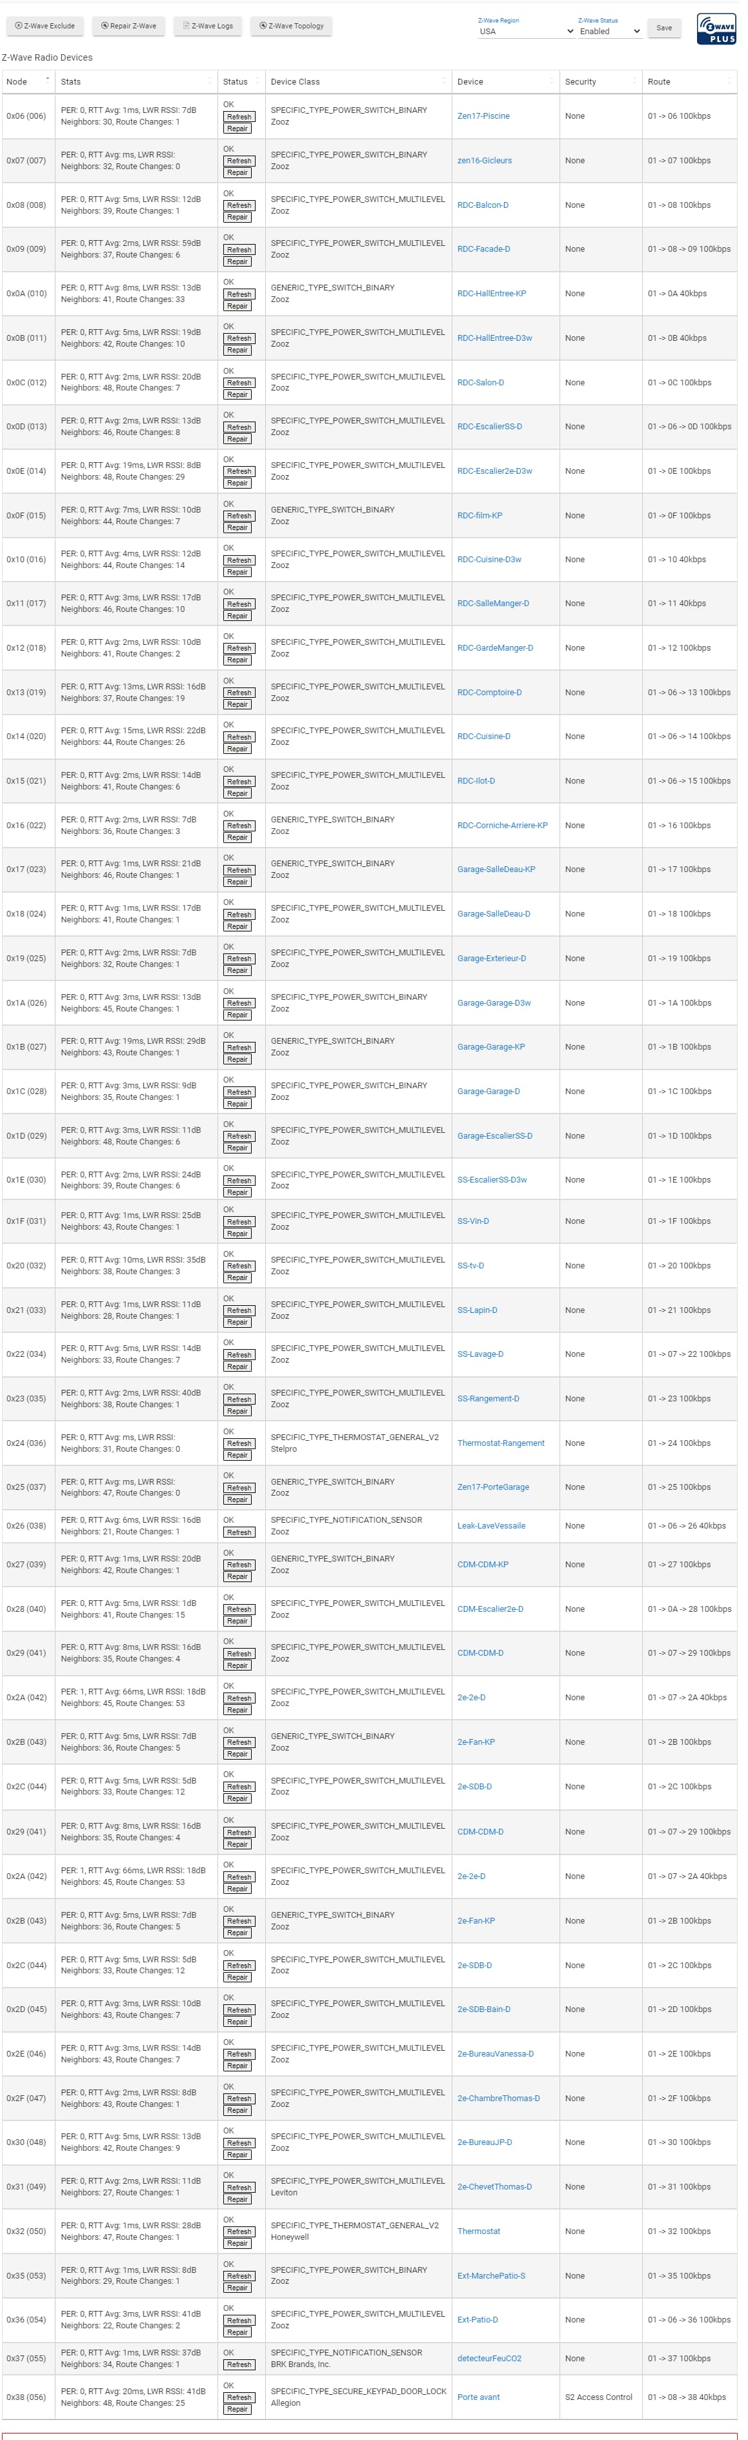Open Z-Wave Logs
The image size is (748, 2440).
(207, 26)
